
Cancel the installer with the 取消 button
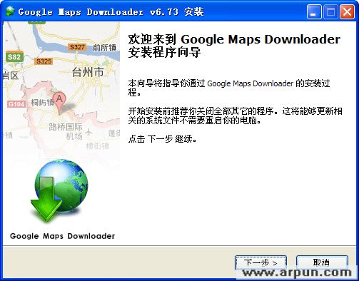click(x=322, y=262)
